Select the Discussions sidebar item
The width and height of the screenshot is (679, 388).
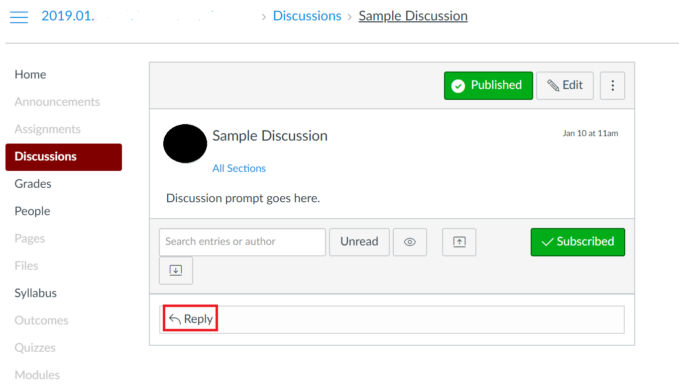tap(46, 156)
